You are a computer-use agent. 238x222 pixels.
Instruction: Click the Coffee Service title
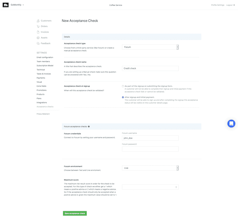coord(116,5)
